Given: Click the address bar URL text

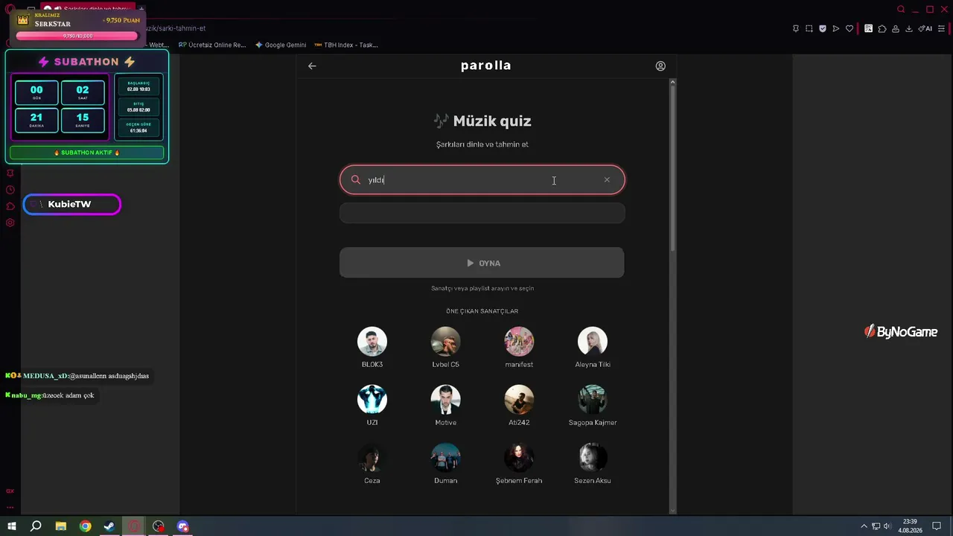Looking at the screenshot, I should pos(176,28).
